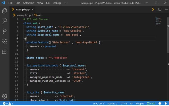The width and height of the screenshot is (169, 106).
Task: Show hidden menus via the ellipsis
Action: coord(66,3)
